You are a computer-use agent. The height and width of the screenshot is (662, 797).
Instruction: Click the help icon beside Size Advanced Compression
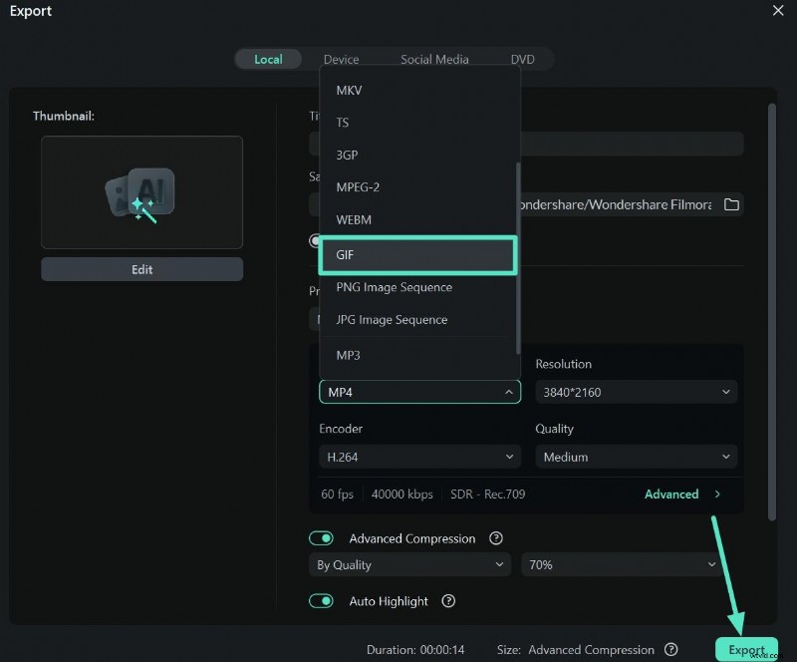coord(671,649)
